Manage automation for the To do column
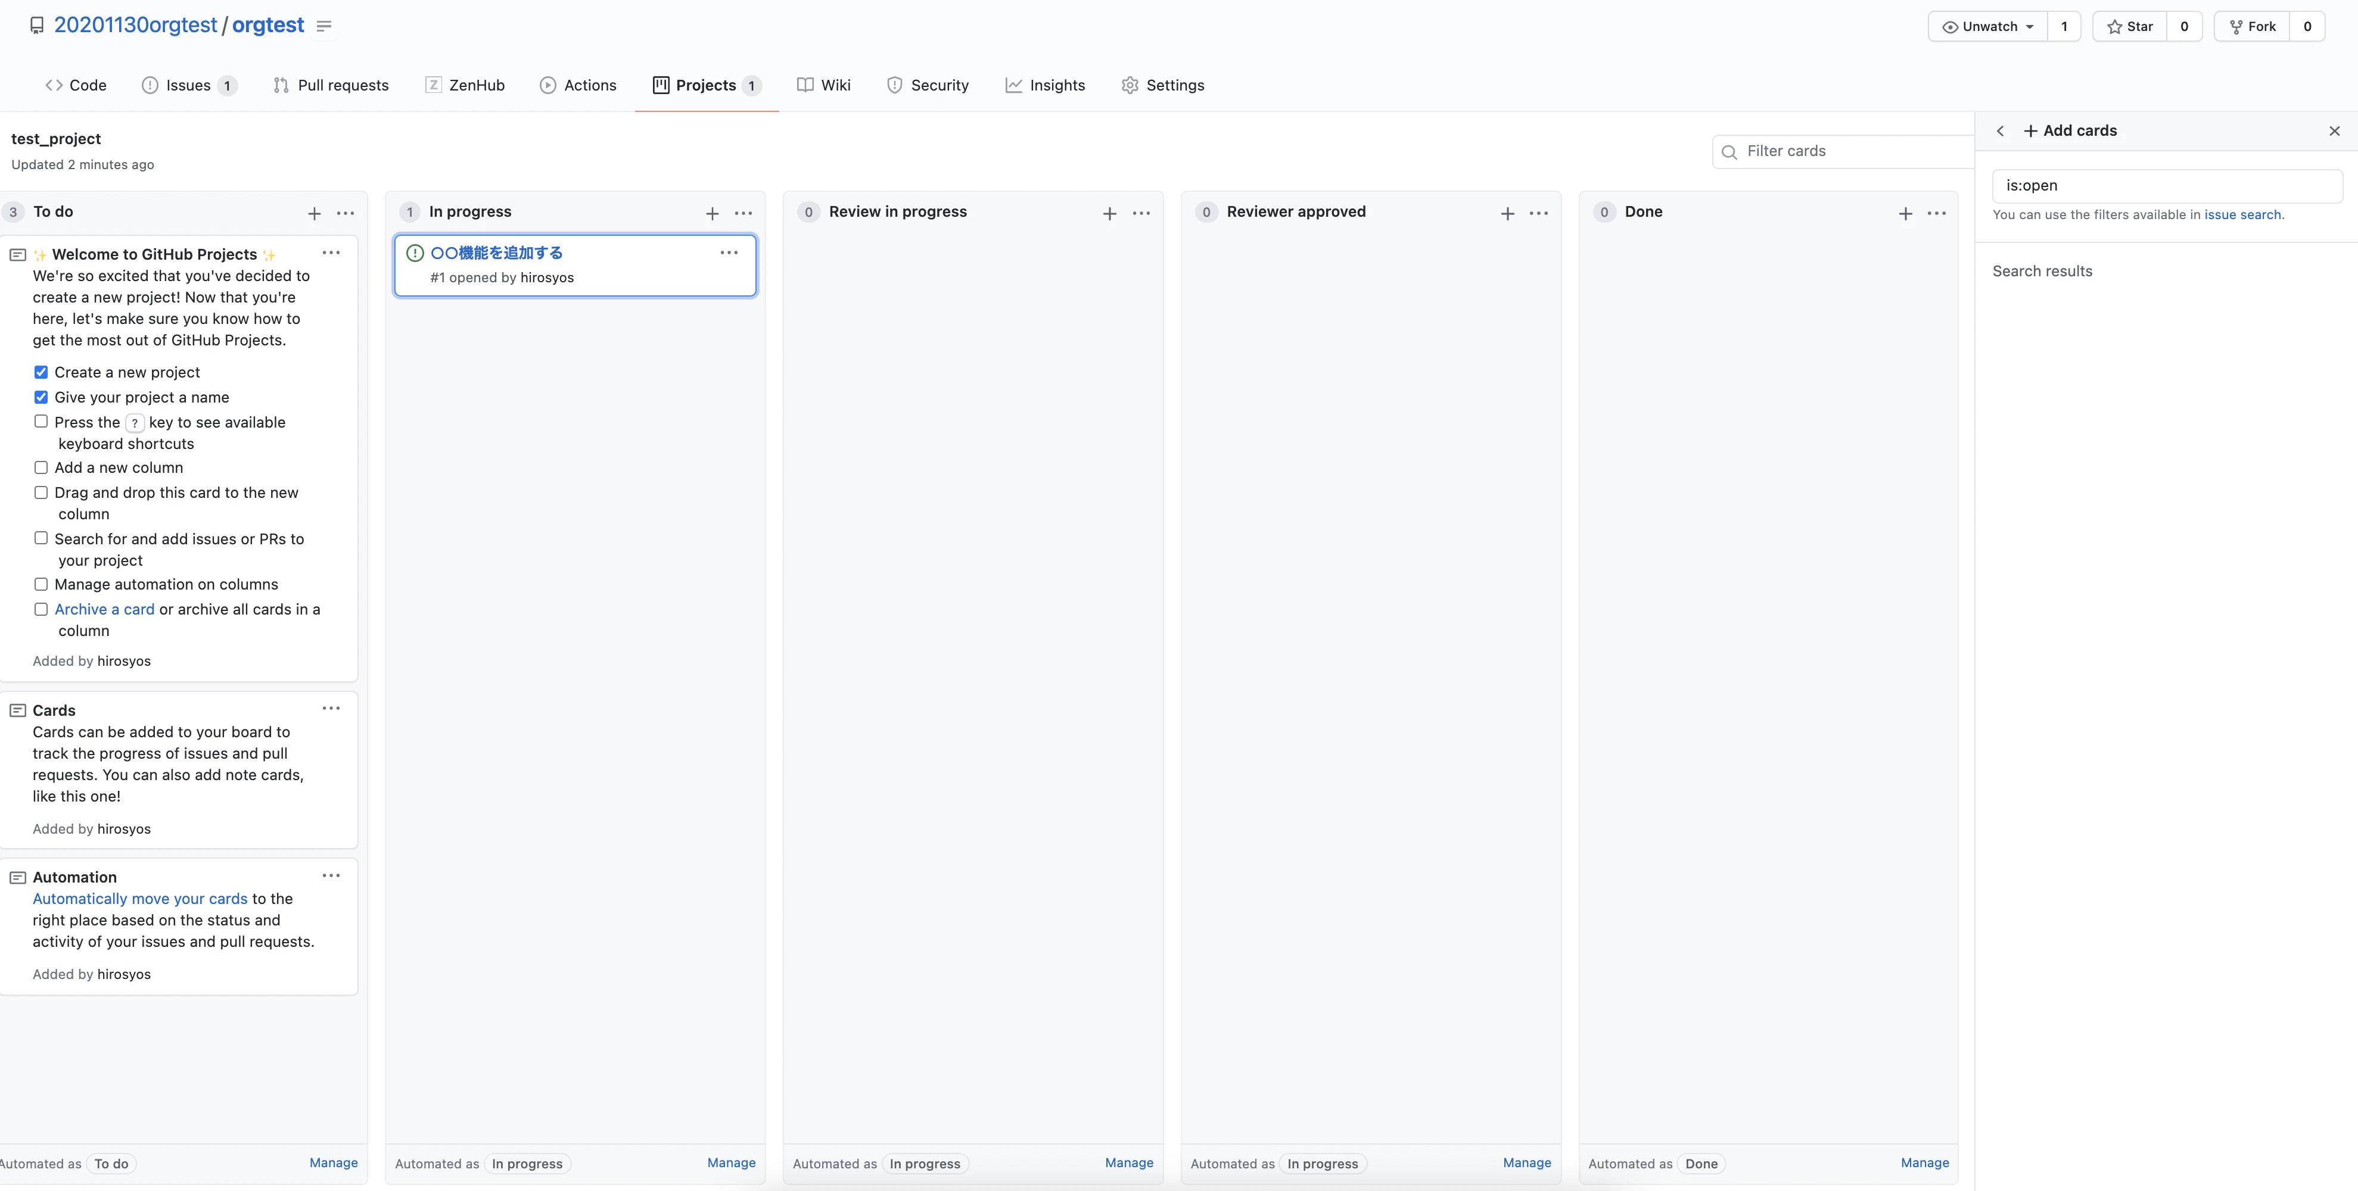This screenshot has width=2358, height=1191. coord(333,1162)
